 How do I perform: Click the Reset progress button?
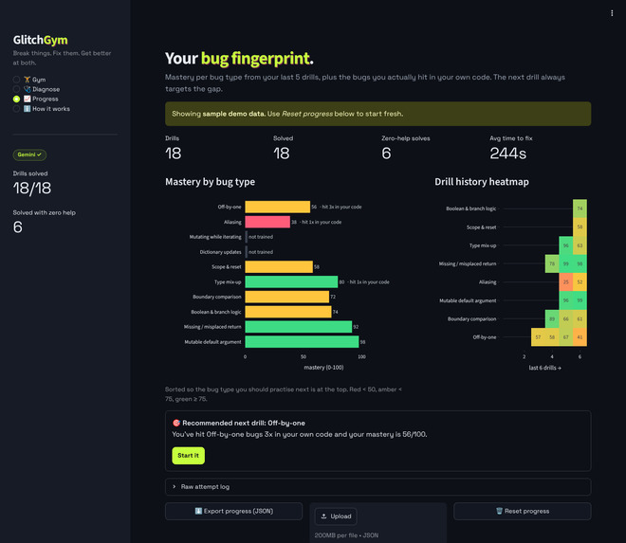point(523,511)
